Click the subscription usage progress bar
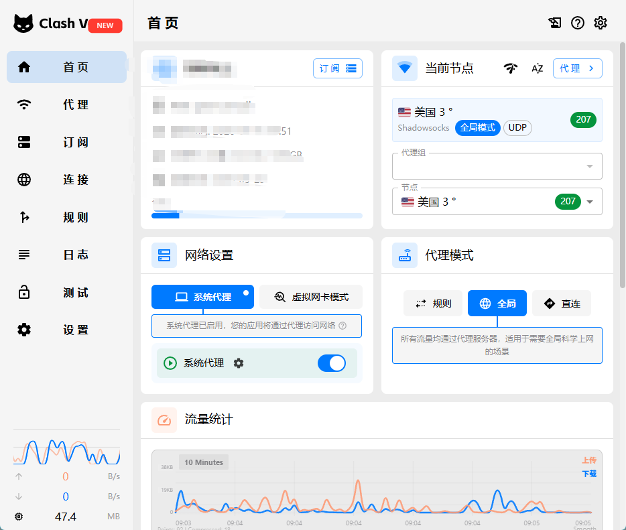626x530 pixels. click(257, 216)
